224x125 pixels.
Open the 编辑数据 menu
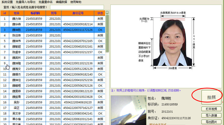coord(61,2)
